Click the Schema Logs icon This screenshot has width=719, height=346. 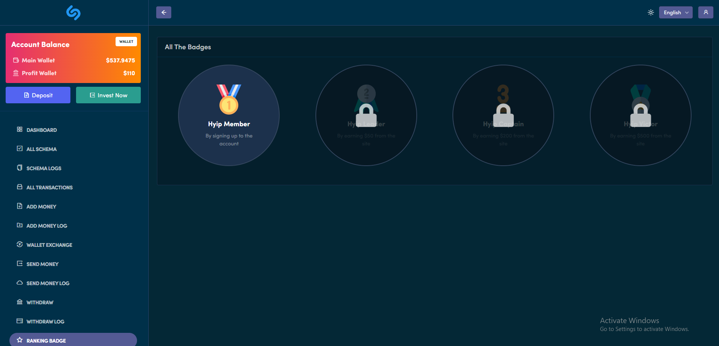pos(20,168)
